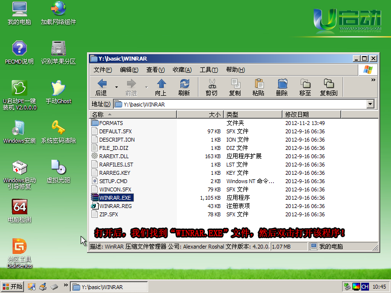Click the 向上 up-folder icon

(161, 84)
